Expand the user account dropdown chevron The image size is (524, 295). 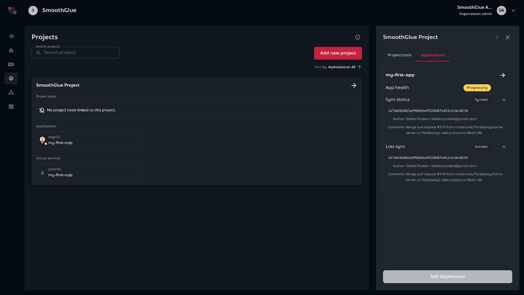coord(514,10)
